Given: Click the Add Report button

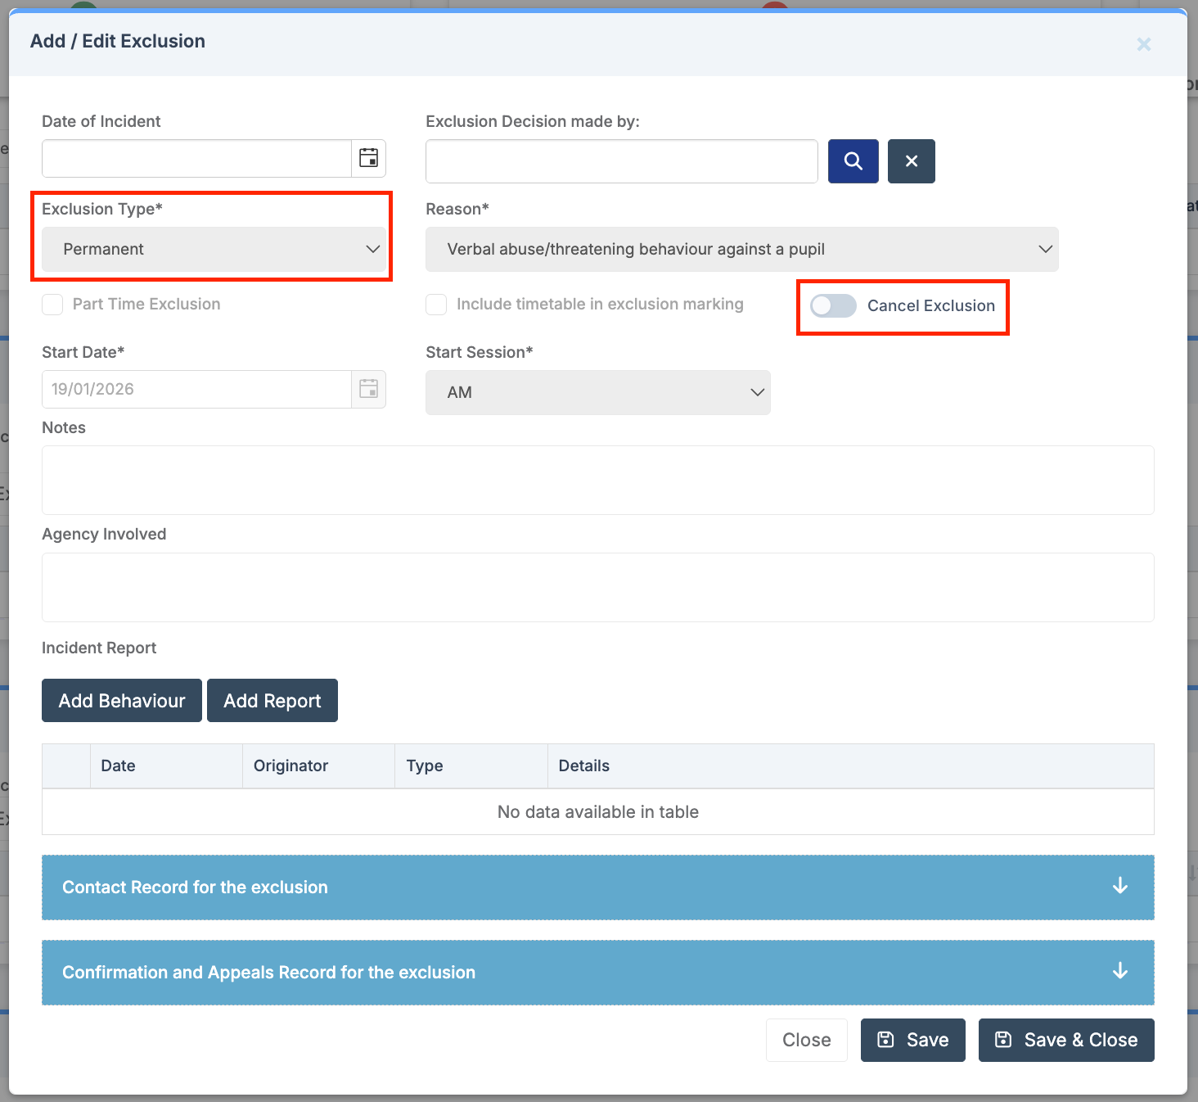Looking at the screenshot, I should (272, 701).
